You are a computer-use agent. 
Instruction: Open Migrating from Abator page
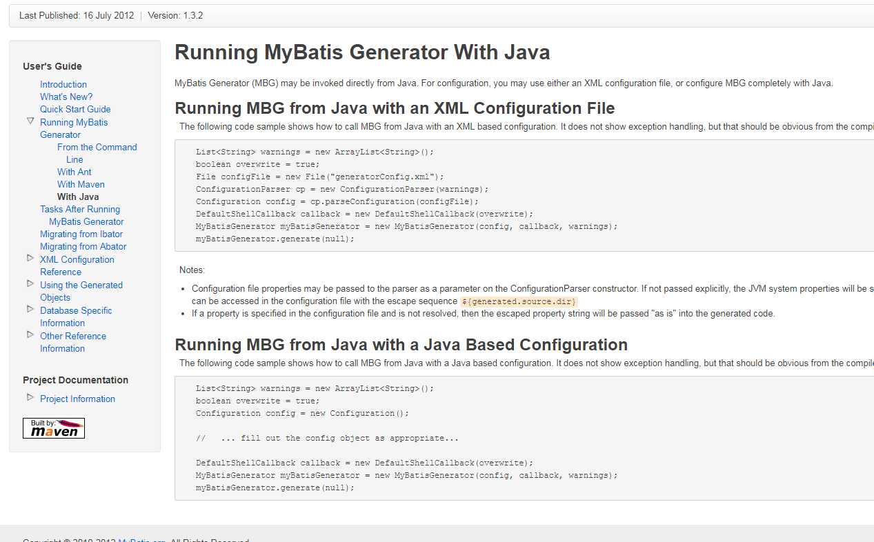pyautogui.click(x=83, y=246)
